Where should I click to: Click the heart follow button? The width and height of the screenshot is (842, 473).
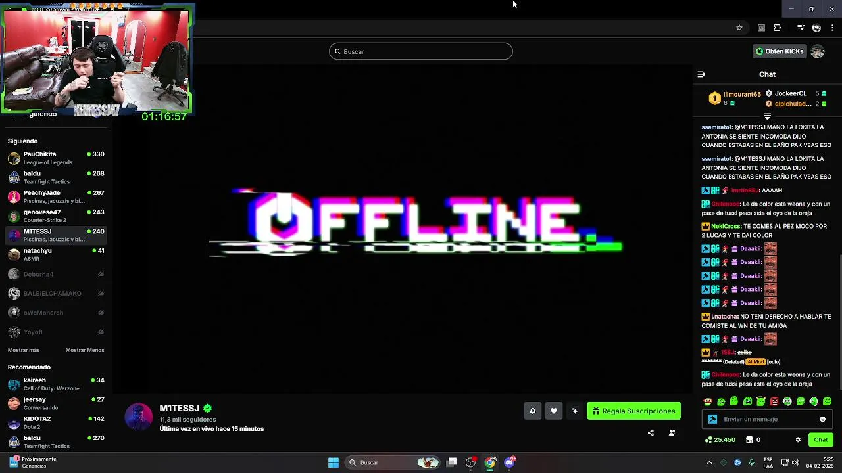coord(554,411)
